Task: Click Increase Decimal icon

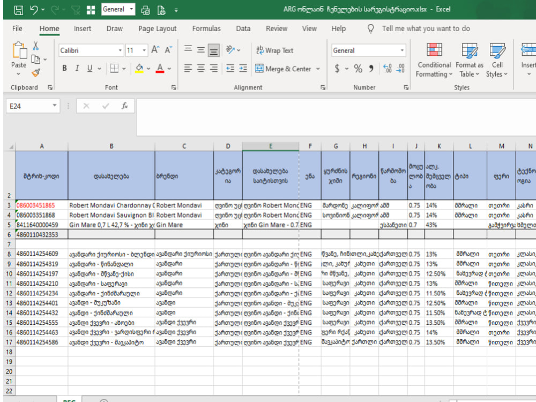Action: [x=388, y=69]
